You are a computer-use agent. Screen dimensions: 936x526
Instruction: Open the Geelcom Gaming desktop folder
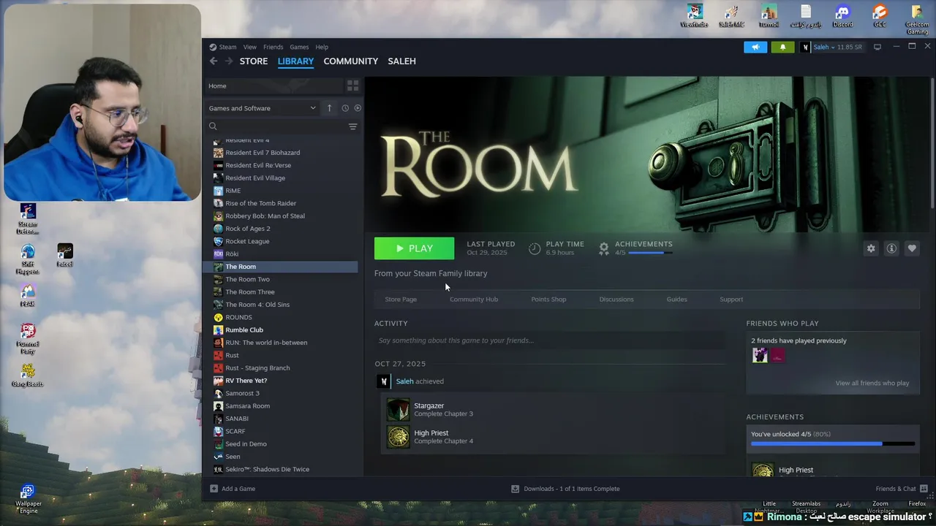(x=917, y=20)
